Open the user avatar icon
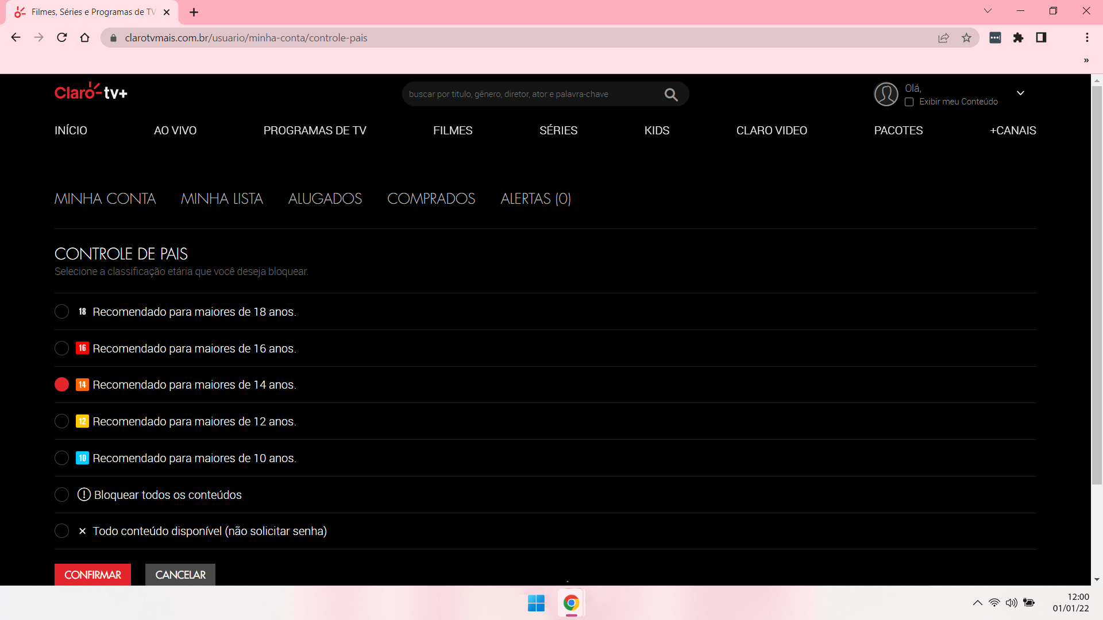Viewport: 1103px width, 620px height. click(x=886, y=94)
